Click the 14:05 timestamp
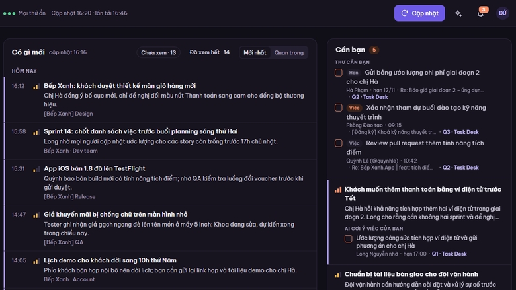The image size is (516, 290). pyautogui.click(x=19, y=260)
